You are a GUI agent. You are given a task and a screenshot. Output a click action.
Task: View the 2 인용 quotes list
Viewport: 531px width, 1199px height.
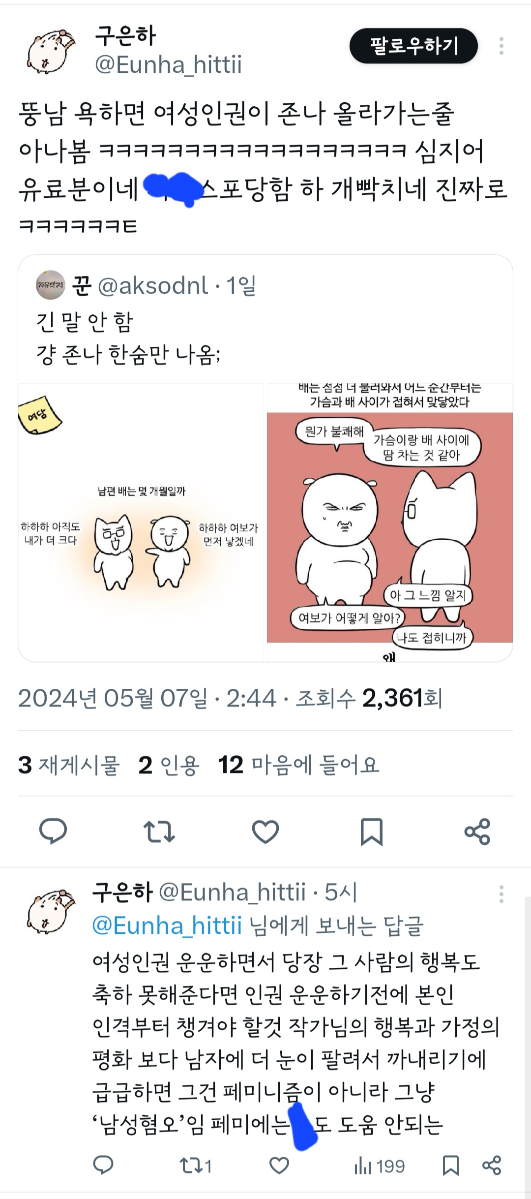(x=169, y=765)
